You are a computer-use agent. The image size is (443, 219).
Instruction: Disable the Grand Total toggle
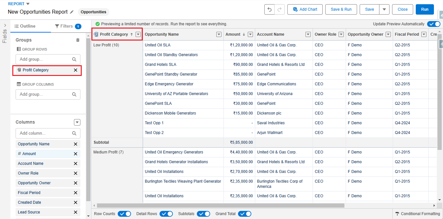coord(245,213)
